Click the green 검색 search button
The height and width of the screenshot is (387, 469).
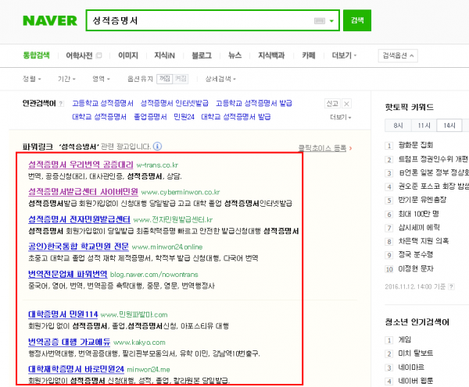tap(357, 20)
